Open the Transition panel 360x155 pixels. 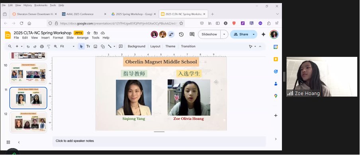[x=188, y=46]
